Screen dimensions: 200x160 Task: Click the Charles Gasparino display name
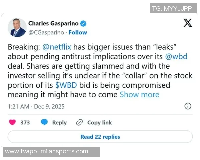click(x=53, y=23)
